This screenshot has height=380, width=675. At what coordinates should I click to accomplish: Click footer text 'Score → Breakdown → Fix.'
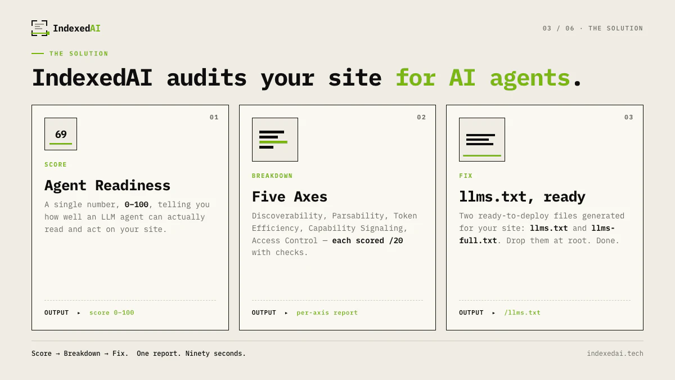(80, 354)
